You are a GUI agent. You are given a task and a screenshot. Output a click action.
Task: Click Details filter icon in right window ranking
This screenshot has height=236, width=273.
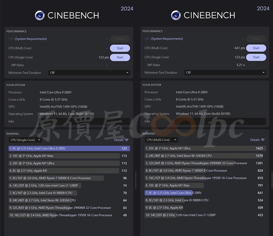tap(263, 140)
